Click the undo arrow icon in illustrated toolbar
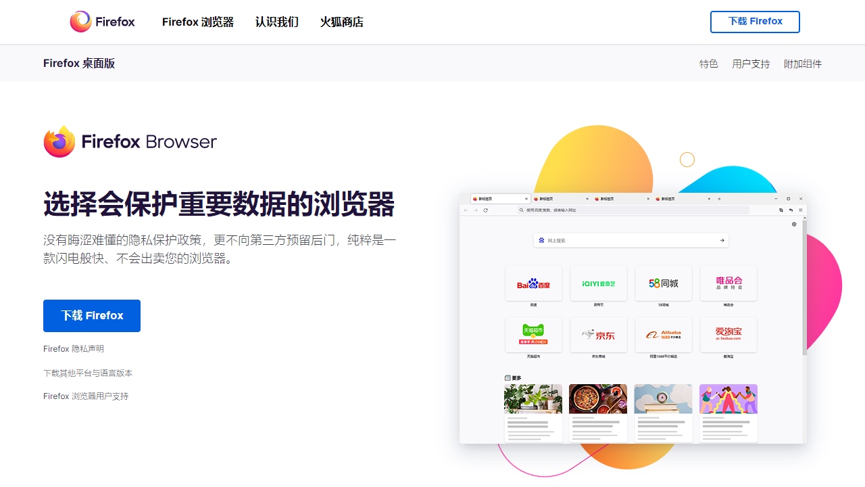This screenshot has height=487, width=865. coord(791,210)
